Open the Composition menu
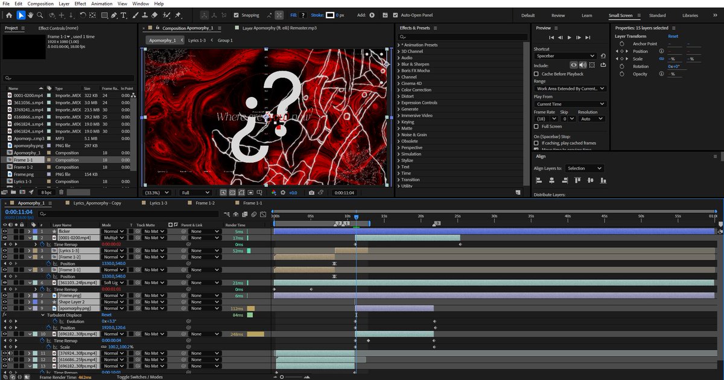Image resolution: width=724 pixels, height=380 pixels. tap(40, 4)
